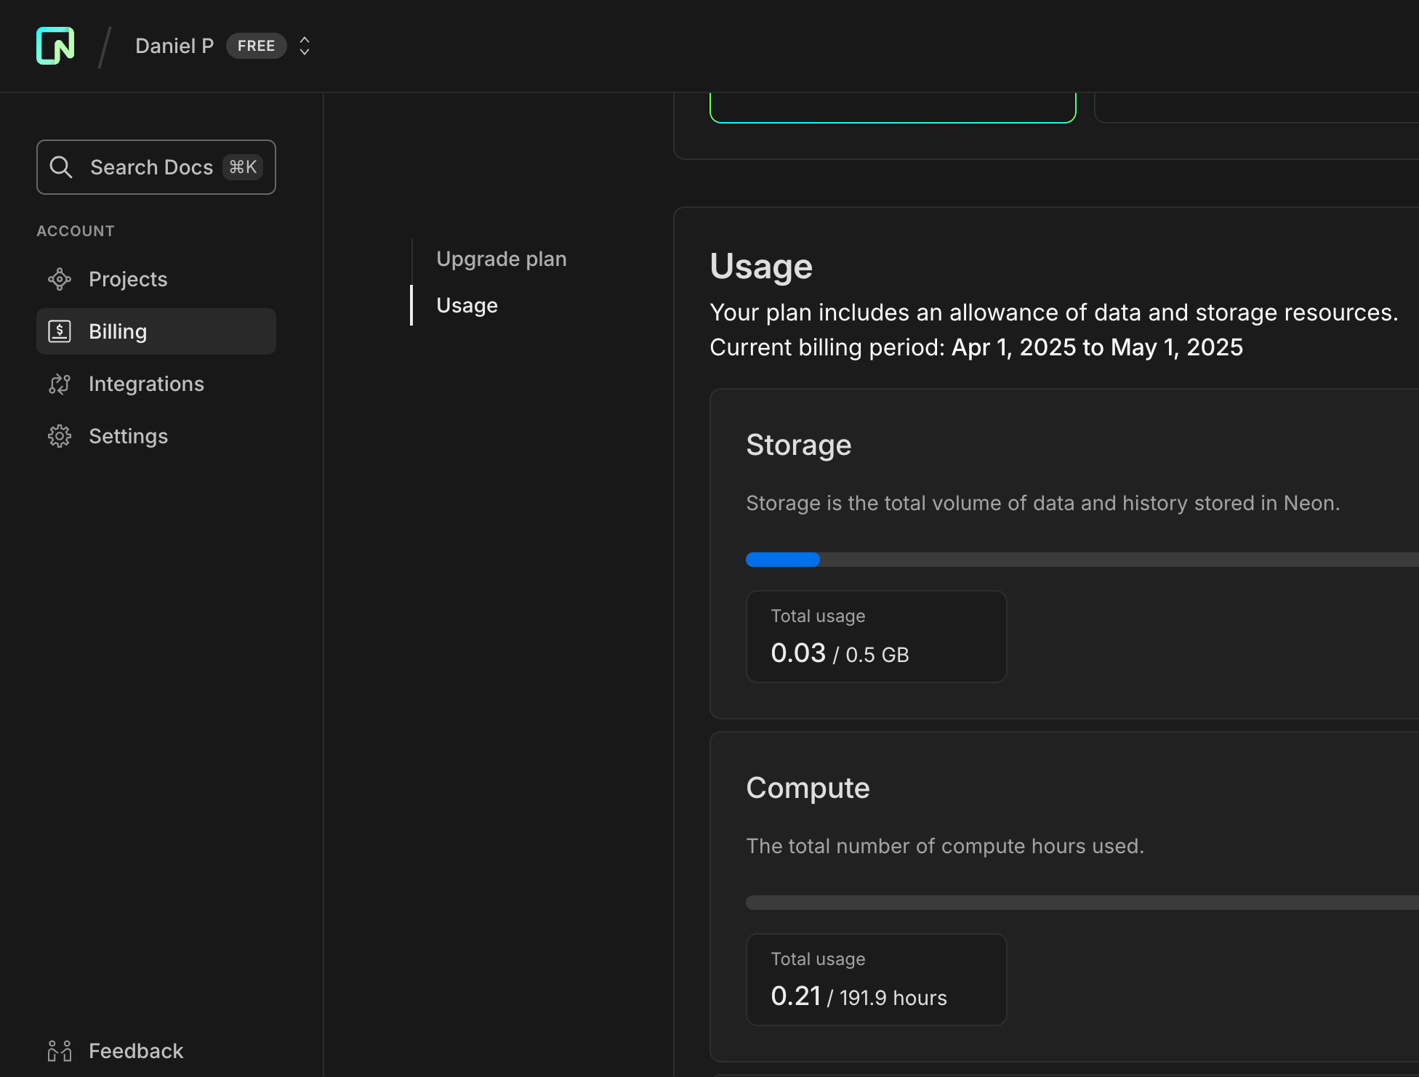Click the green-outlined plan card above Usage
The width and height of the screenshot is (1419, 1077).
(893, 108)
